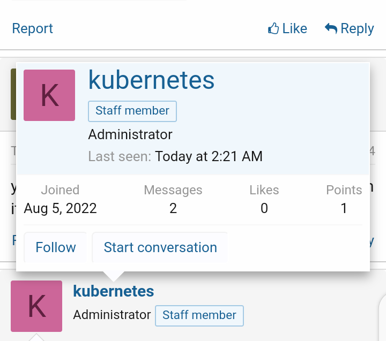Click the Staff member badge next to the post author
The image size is (386, 341).
click(199, 315)
